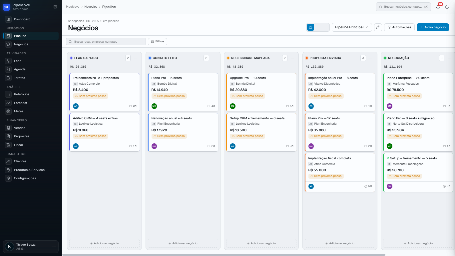Focus the global search negócios field
The height and width of the screenshot is (256, 455).
pyautogui.click(x=403, y=7)
